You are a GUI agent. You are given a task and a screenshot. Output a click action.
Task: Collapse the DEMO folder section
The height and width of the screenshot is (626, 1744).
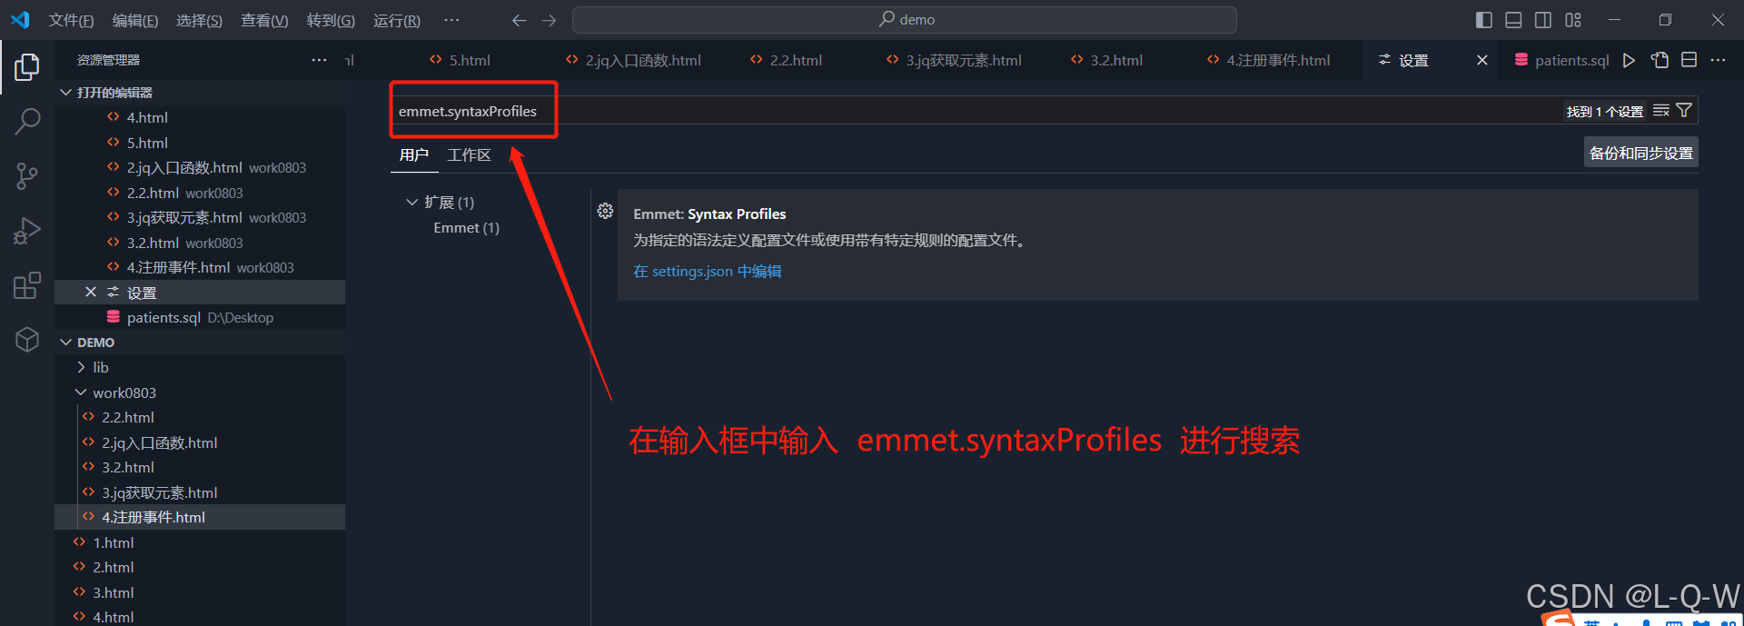pos(200,343)
